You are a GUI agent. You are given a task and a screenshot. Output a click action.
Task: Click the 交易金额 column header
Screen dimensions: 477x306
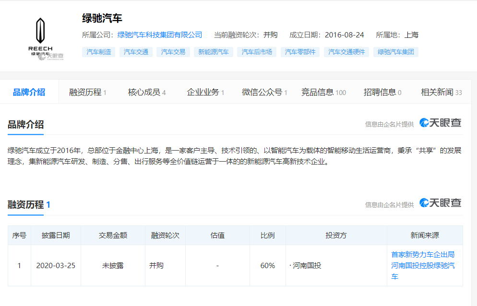[x=113, y=235]
